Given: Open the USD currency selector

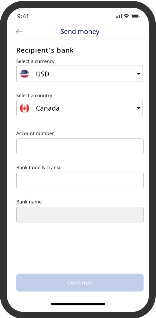Looking at the screenshot, I should (x=79, y=74).
